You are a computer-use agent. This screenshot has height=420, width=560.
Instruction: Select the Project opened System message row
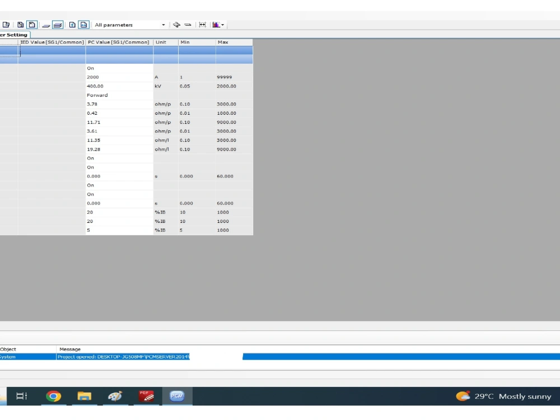pos(123,357)
